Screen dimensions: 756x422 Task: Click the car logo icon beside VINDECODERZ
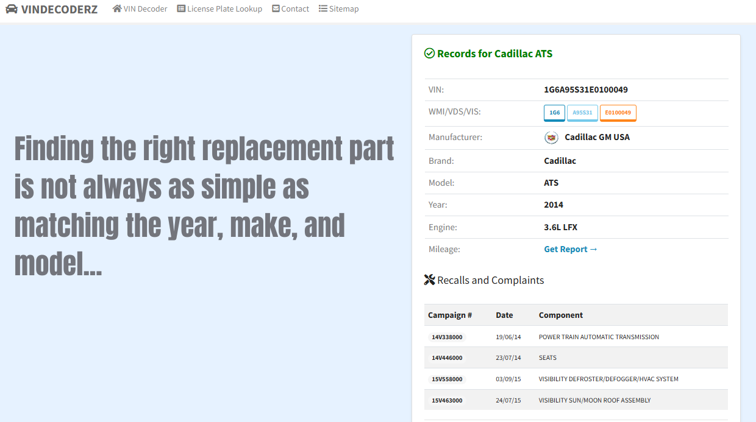pyautogui.click(x=12, y=9)
